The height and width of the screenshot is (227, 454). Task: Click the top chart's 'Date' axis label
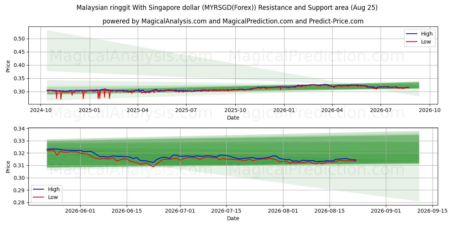[x=233, y=118]
